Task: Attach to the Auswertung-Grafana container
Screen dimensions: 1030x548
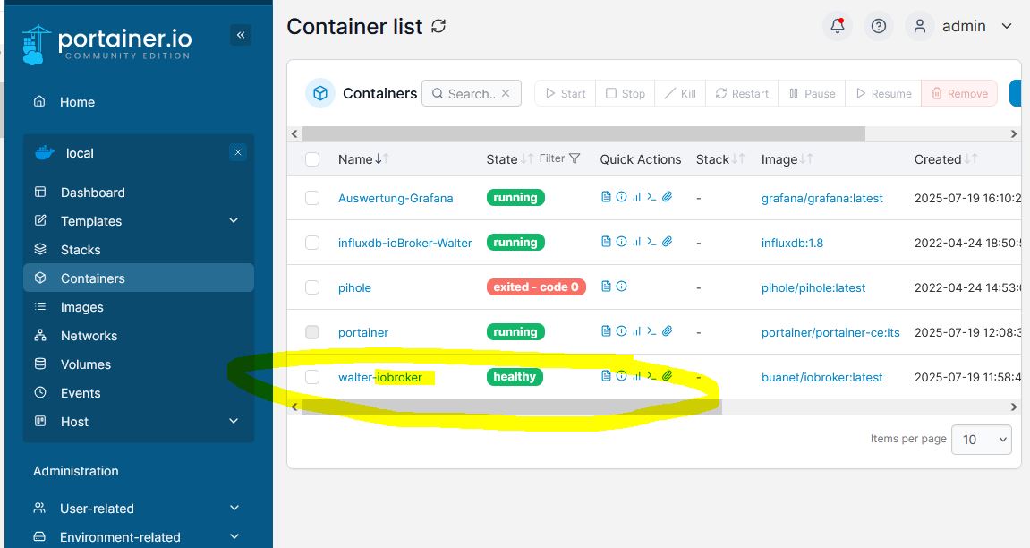Action: point(667,196)
